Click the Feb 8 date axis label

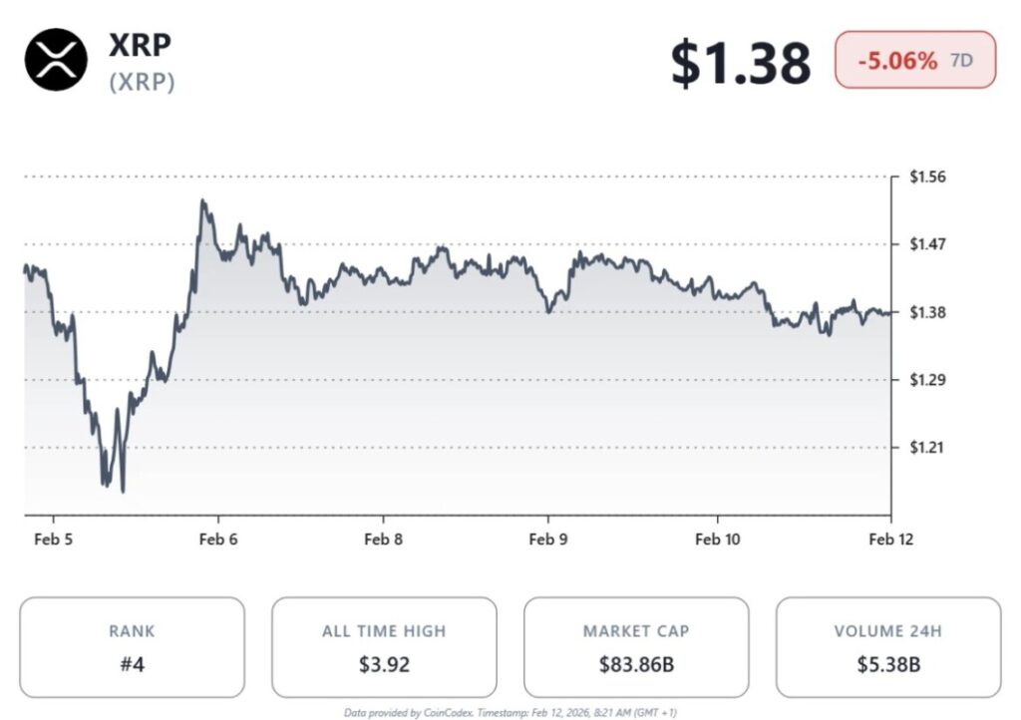(x=383, y=540)
